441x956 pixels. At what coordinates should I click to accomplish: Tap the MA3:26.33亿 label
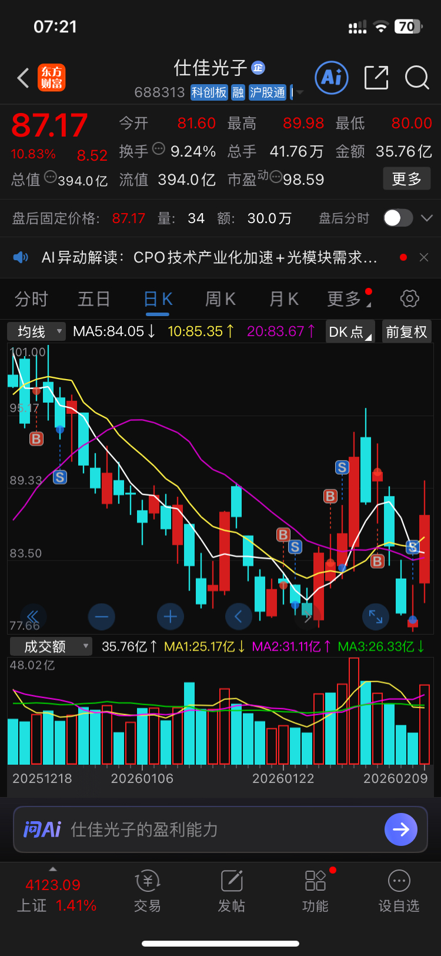tap(381, 646)
